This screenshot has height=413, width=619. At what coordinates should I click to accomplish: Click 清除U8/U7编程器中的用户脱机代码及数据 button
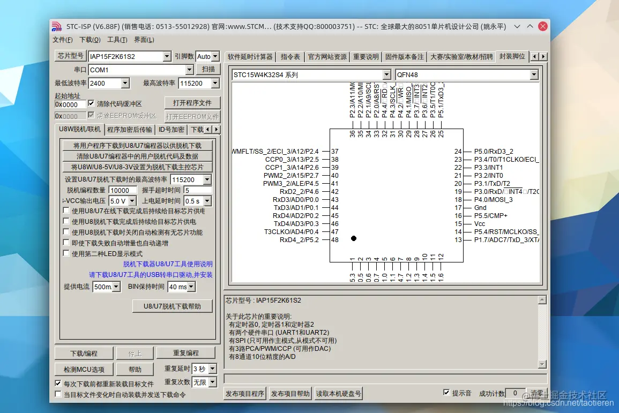[x=137, y=156]
